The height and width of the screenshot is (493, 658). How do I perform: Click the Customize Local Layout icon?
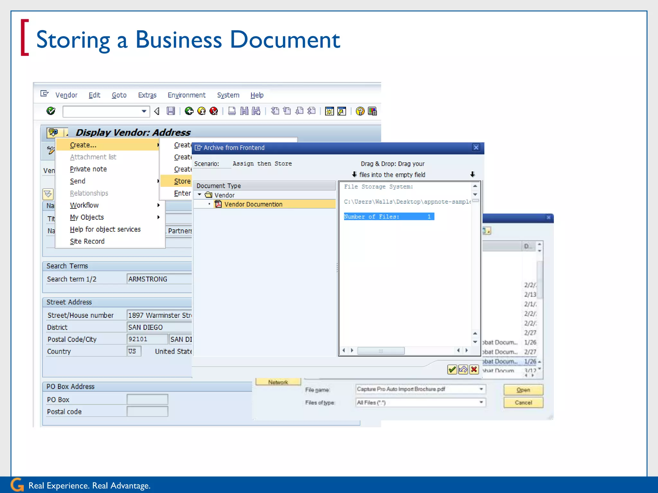pos(373,111)
